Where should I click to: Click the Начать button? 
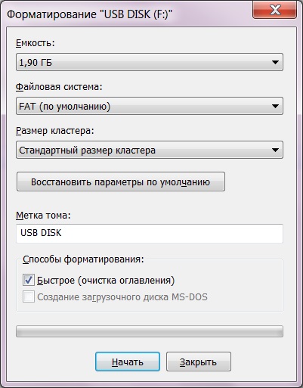tap(128, 362)
